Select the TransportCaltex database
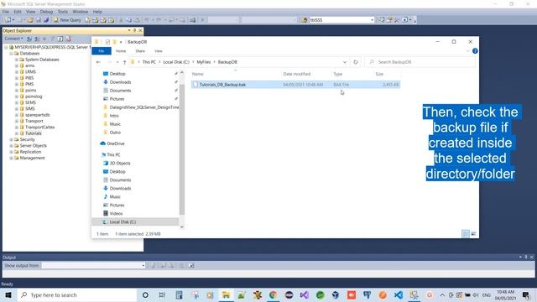This screenshot has height=302, width=537. point(39,127)
